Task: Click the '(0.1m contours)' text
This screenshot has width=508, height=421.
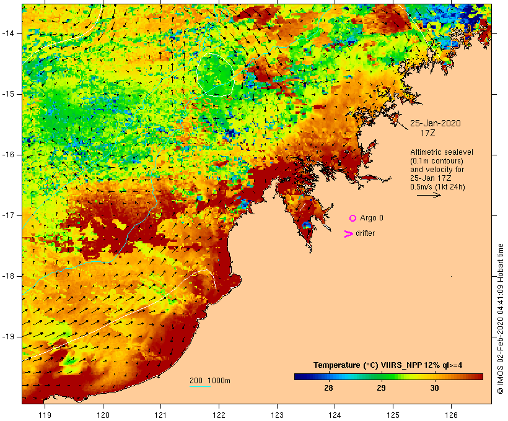Action: pos(436,161)
